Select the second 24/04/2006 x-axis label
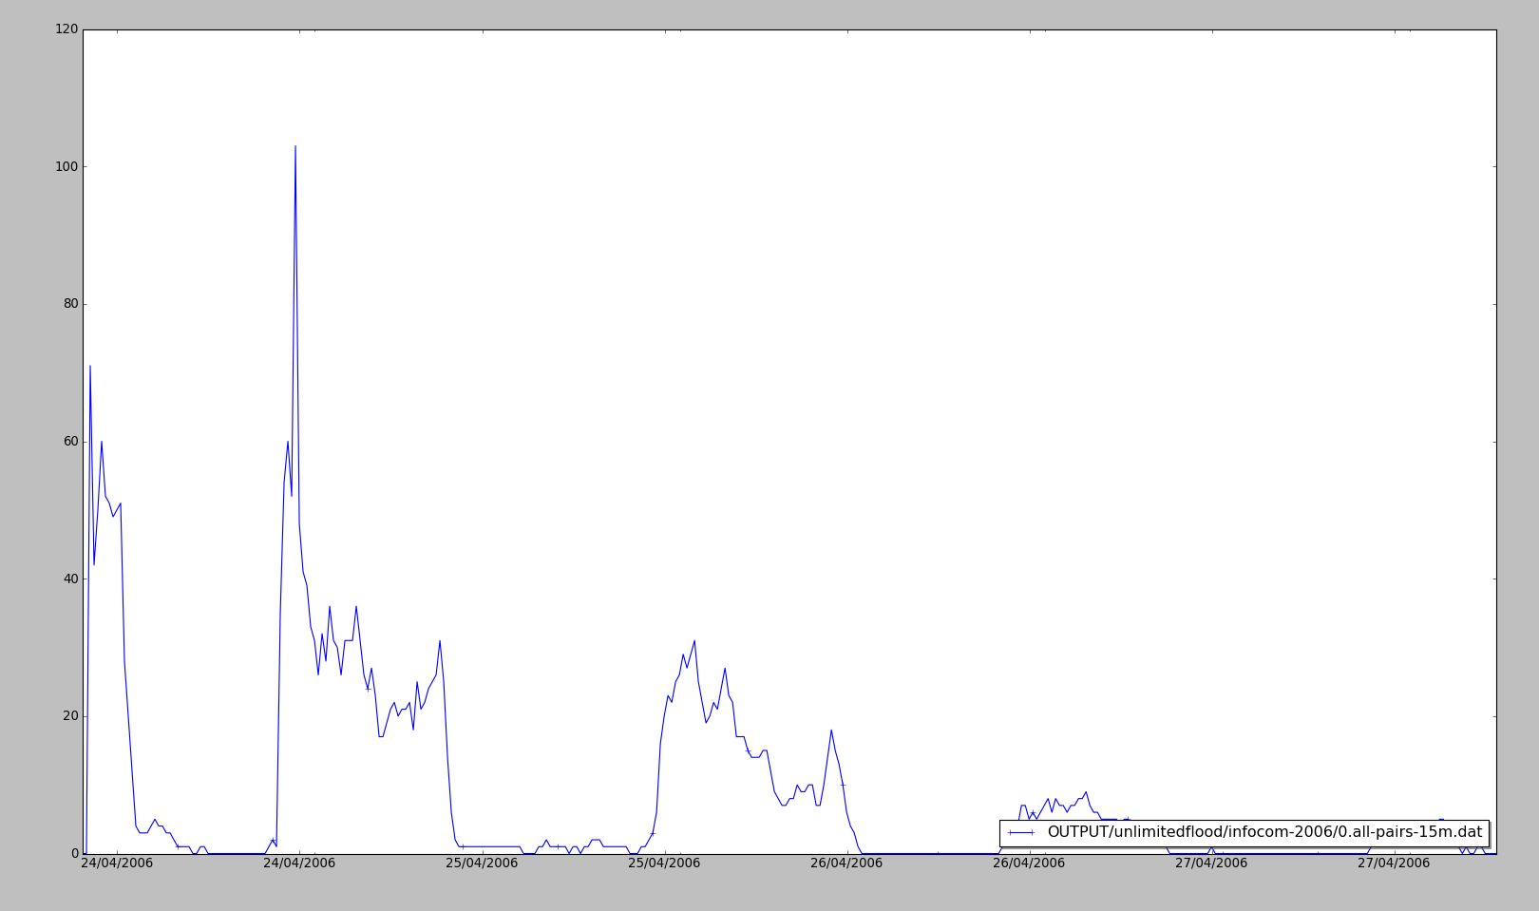 pyautogui.click(x=299, y=864)
